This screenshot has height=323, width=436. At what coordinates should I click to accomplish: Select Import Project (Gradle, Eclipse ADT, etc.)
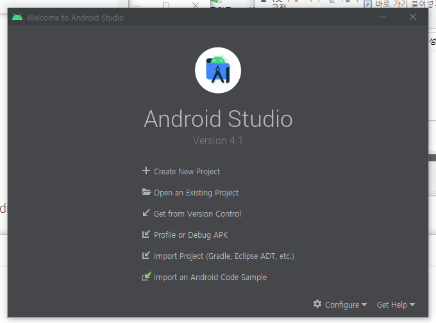[x=224, y=256]
